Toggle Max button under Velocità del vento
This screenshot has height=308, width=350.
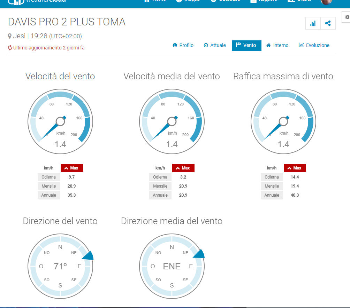tap(72, 168)
